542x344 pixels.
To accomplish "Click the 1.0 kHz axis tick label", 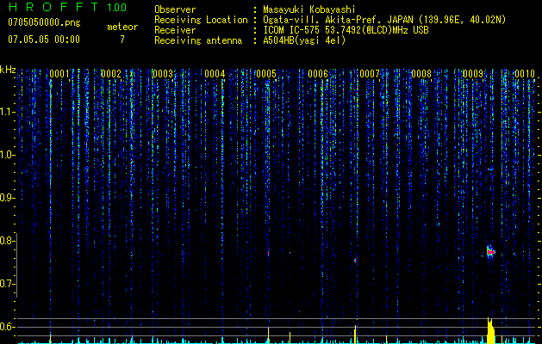I will click(7, 155).
